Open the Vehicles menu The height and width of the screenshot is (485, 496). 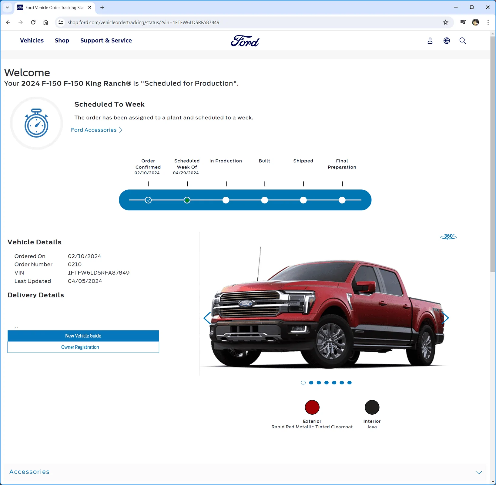click(x=32, y=41)
